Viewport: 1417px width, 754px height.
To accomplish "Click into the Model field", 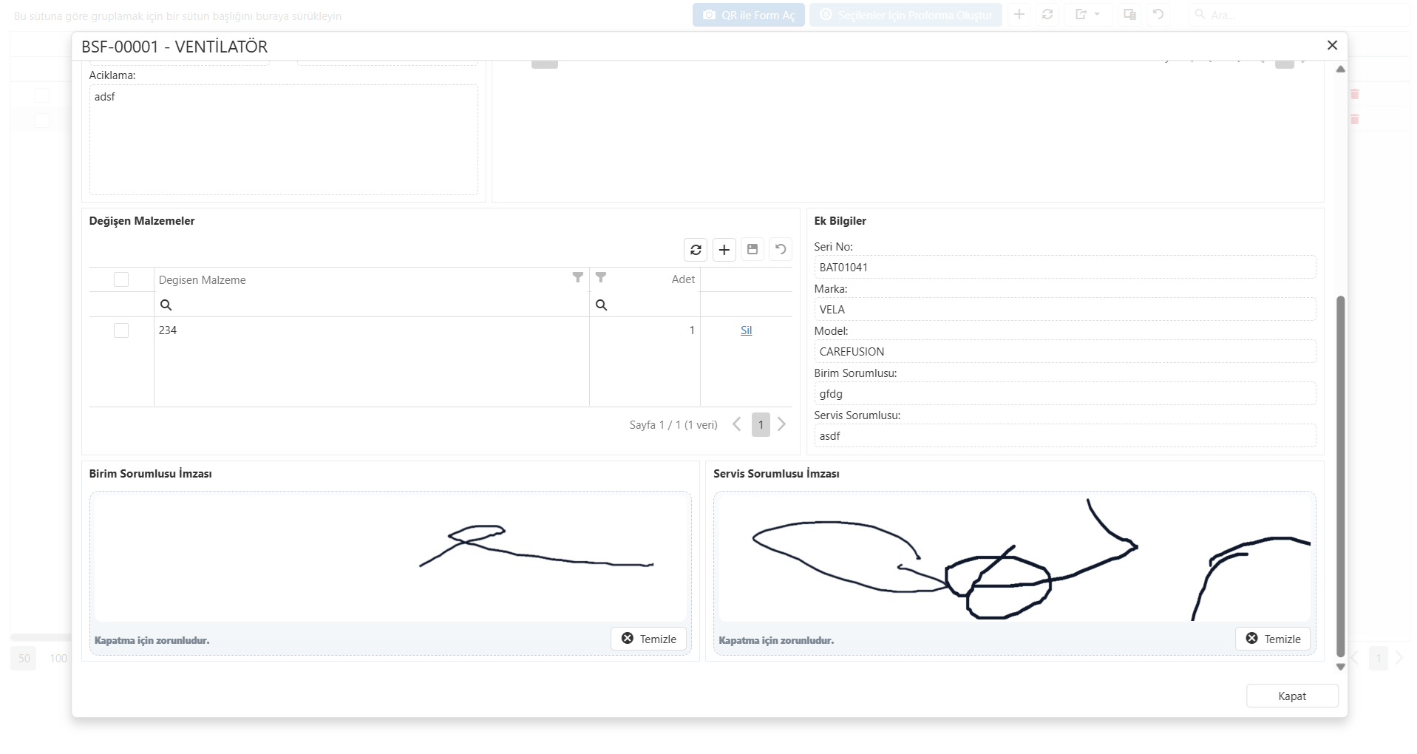I will pos(1065,352).
